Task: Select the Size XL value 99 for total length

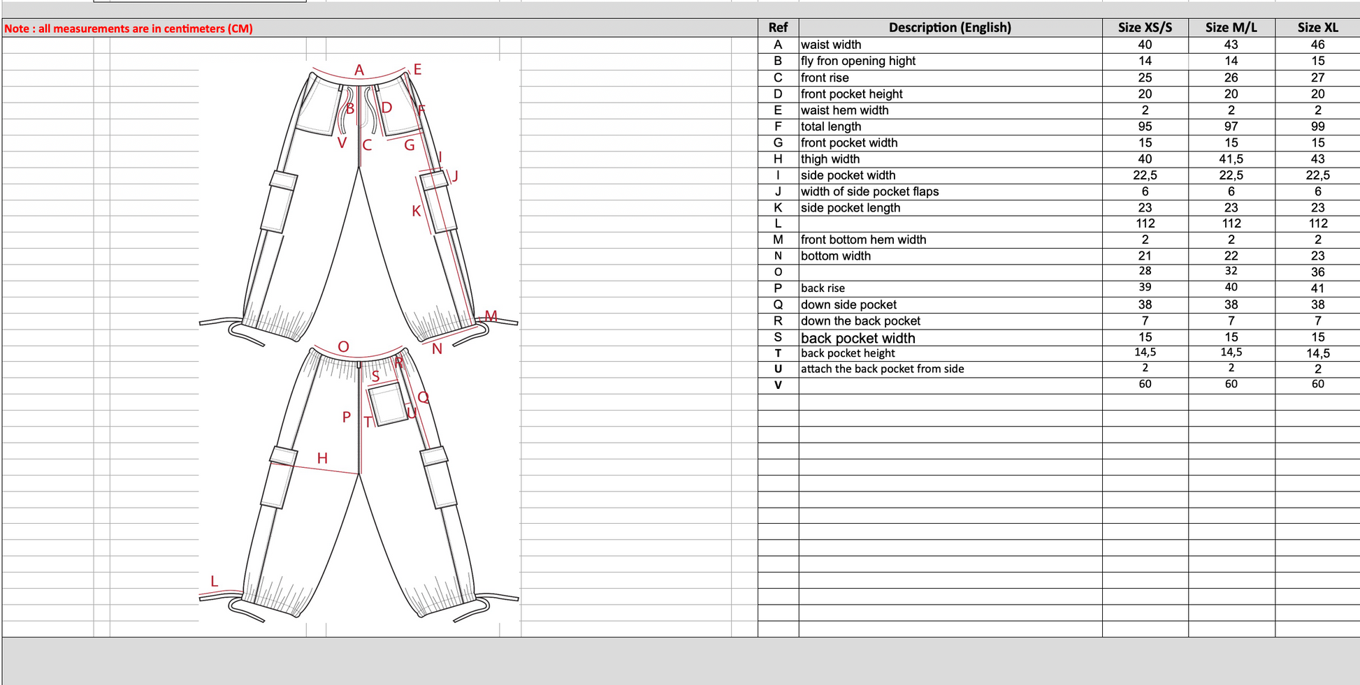Action: pyautogui.click(x=1317, y=126)
